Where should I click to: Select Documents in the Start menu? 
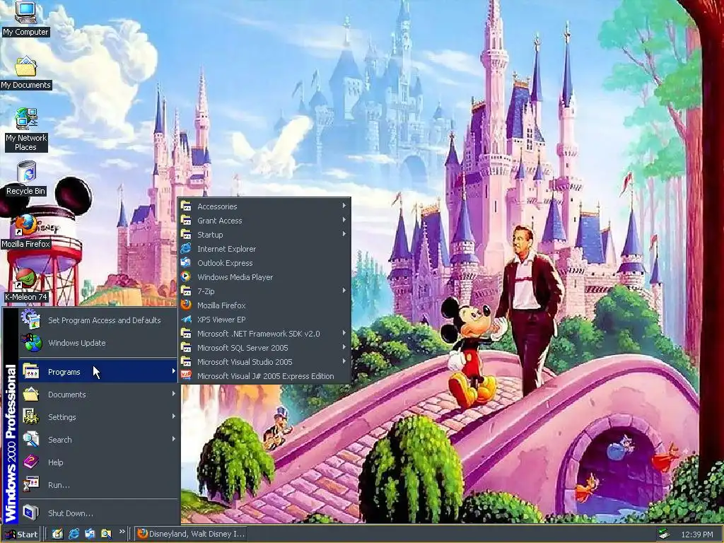click(98, 395)
